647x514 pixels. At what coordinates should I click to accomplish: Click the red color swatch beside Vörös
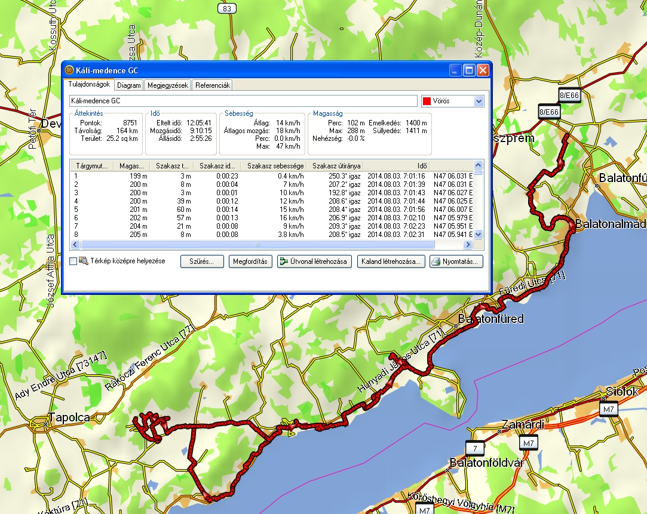click(x=427, y=101)
